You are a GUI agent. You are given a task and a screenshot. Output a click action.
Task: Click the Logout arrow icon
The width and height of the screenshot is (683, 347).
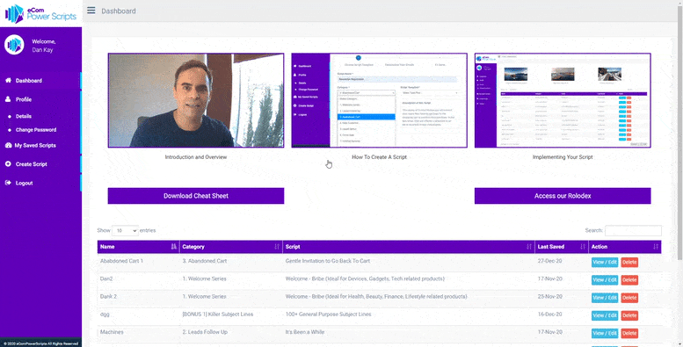pyautogui.click(x=8, y=183)
